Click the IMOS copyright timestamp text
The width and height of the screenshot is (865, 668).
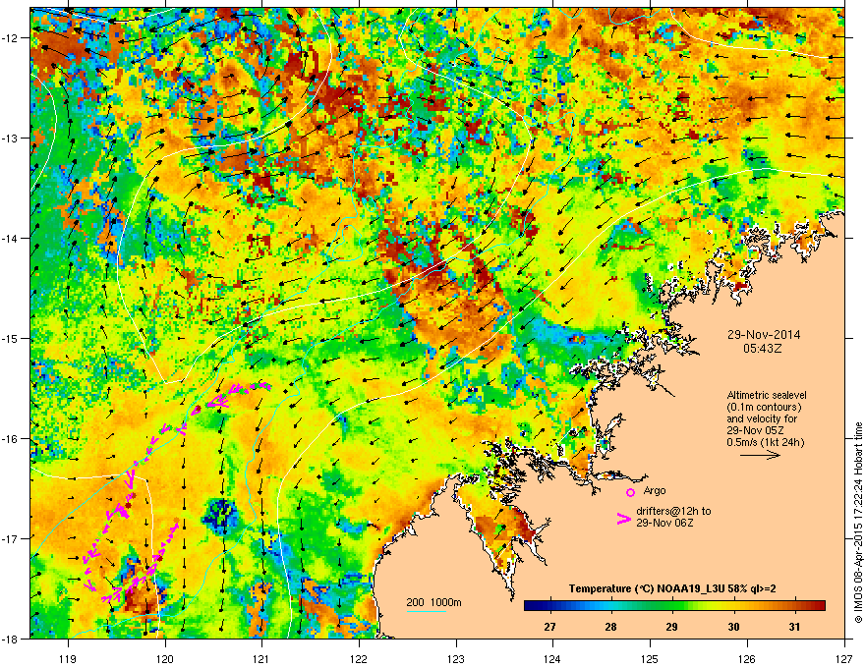[858, 523]
